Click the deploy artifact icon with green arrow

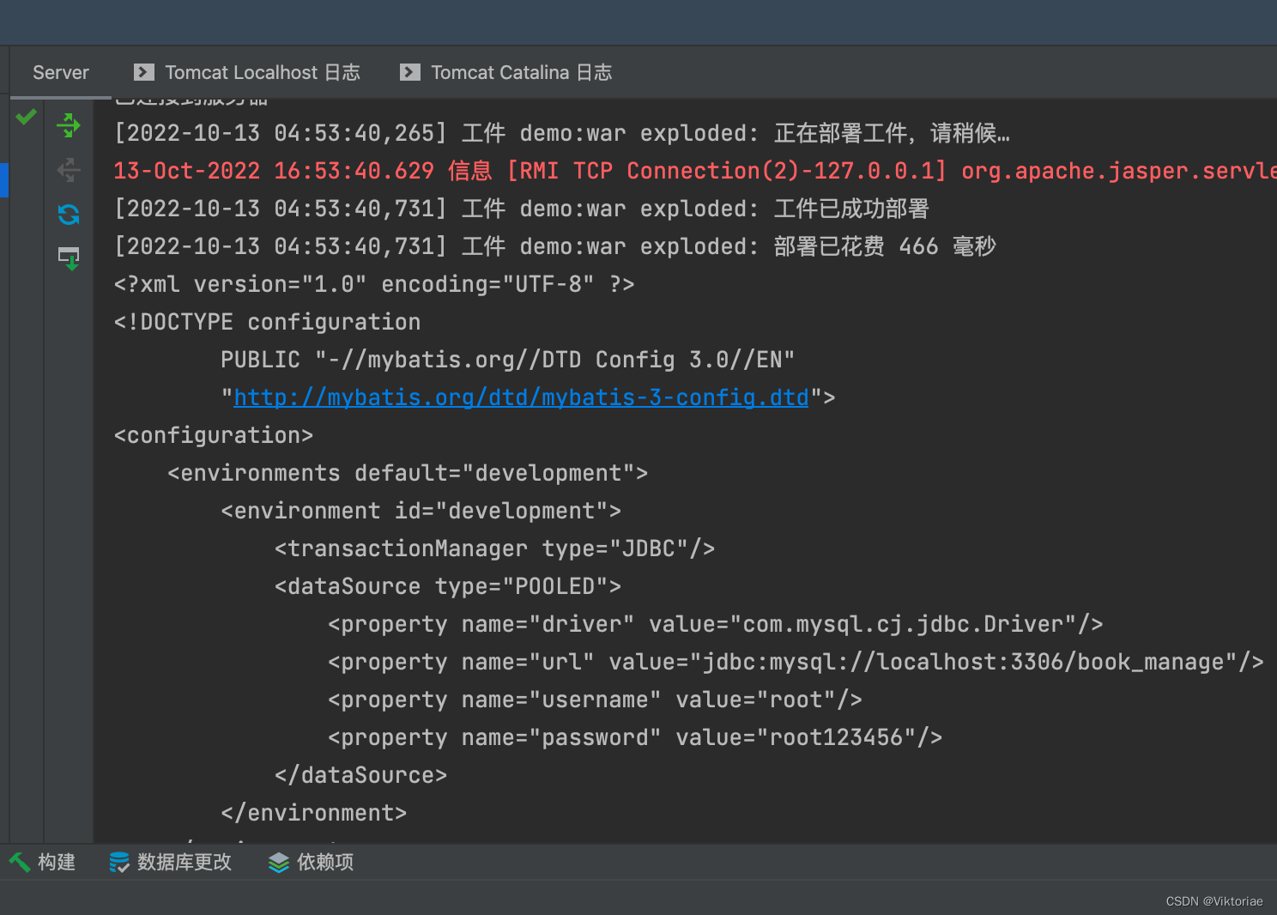[x=68, y=258]
